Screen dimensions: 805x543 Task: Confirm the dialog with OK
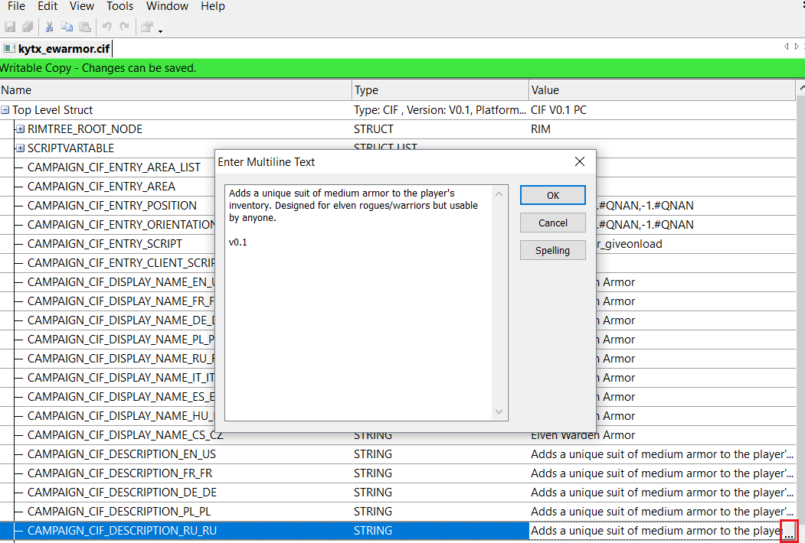552,195
